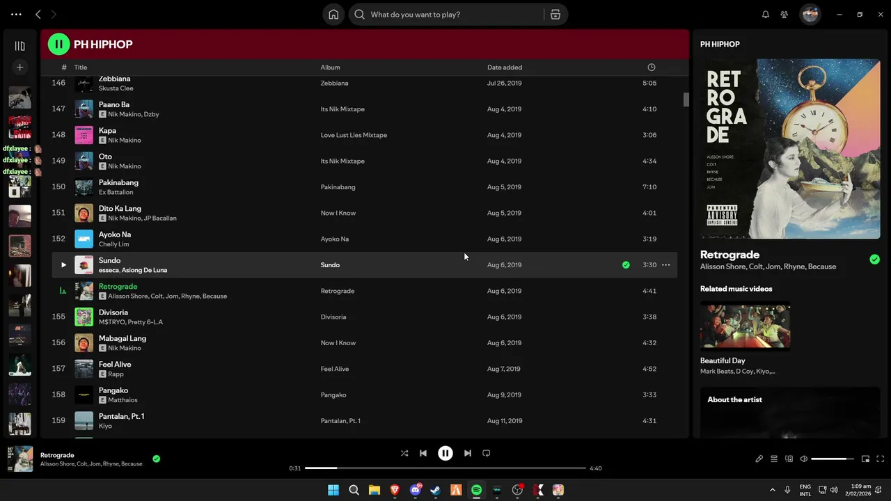The width and height of the screenshot is (891, 501).
Task: Sort by the Date added column header
Action: (x=505, y=67)
